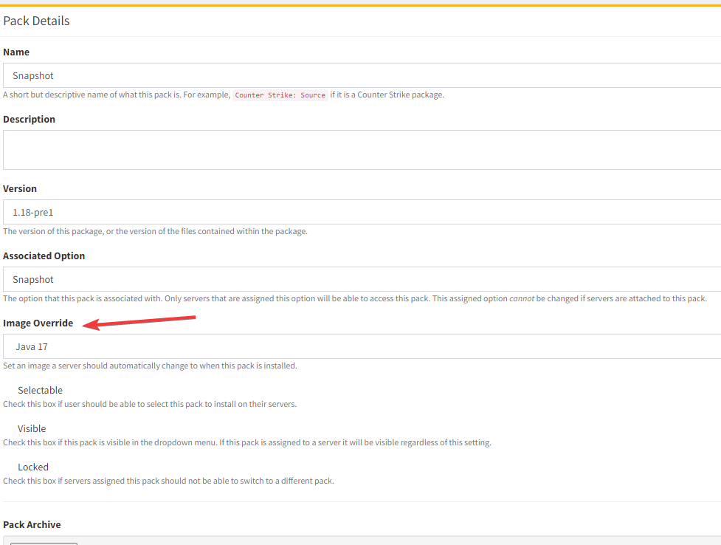The image size is (721, 545).
Task: Click the help text below the Version field
Action: point(155,231)
